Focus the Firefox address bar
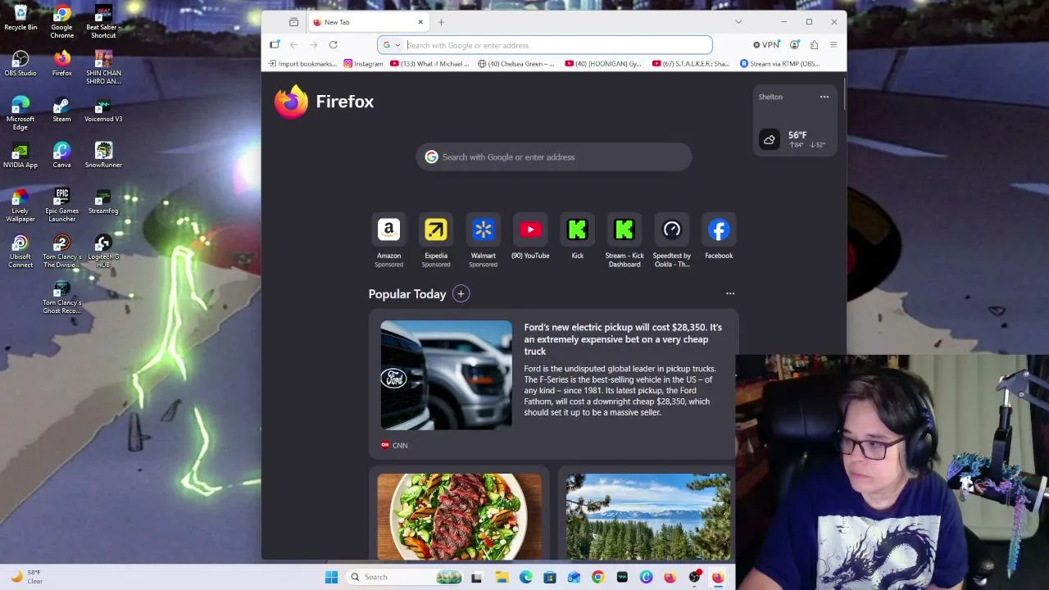The image size is (1049, 590). point(545,45)
